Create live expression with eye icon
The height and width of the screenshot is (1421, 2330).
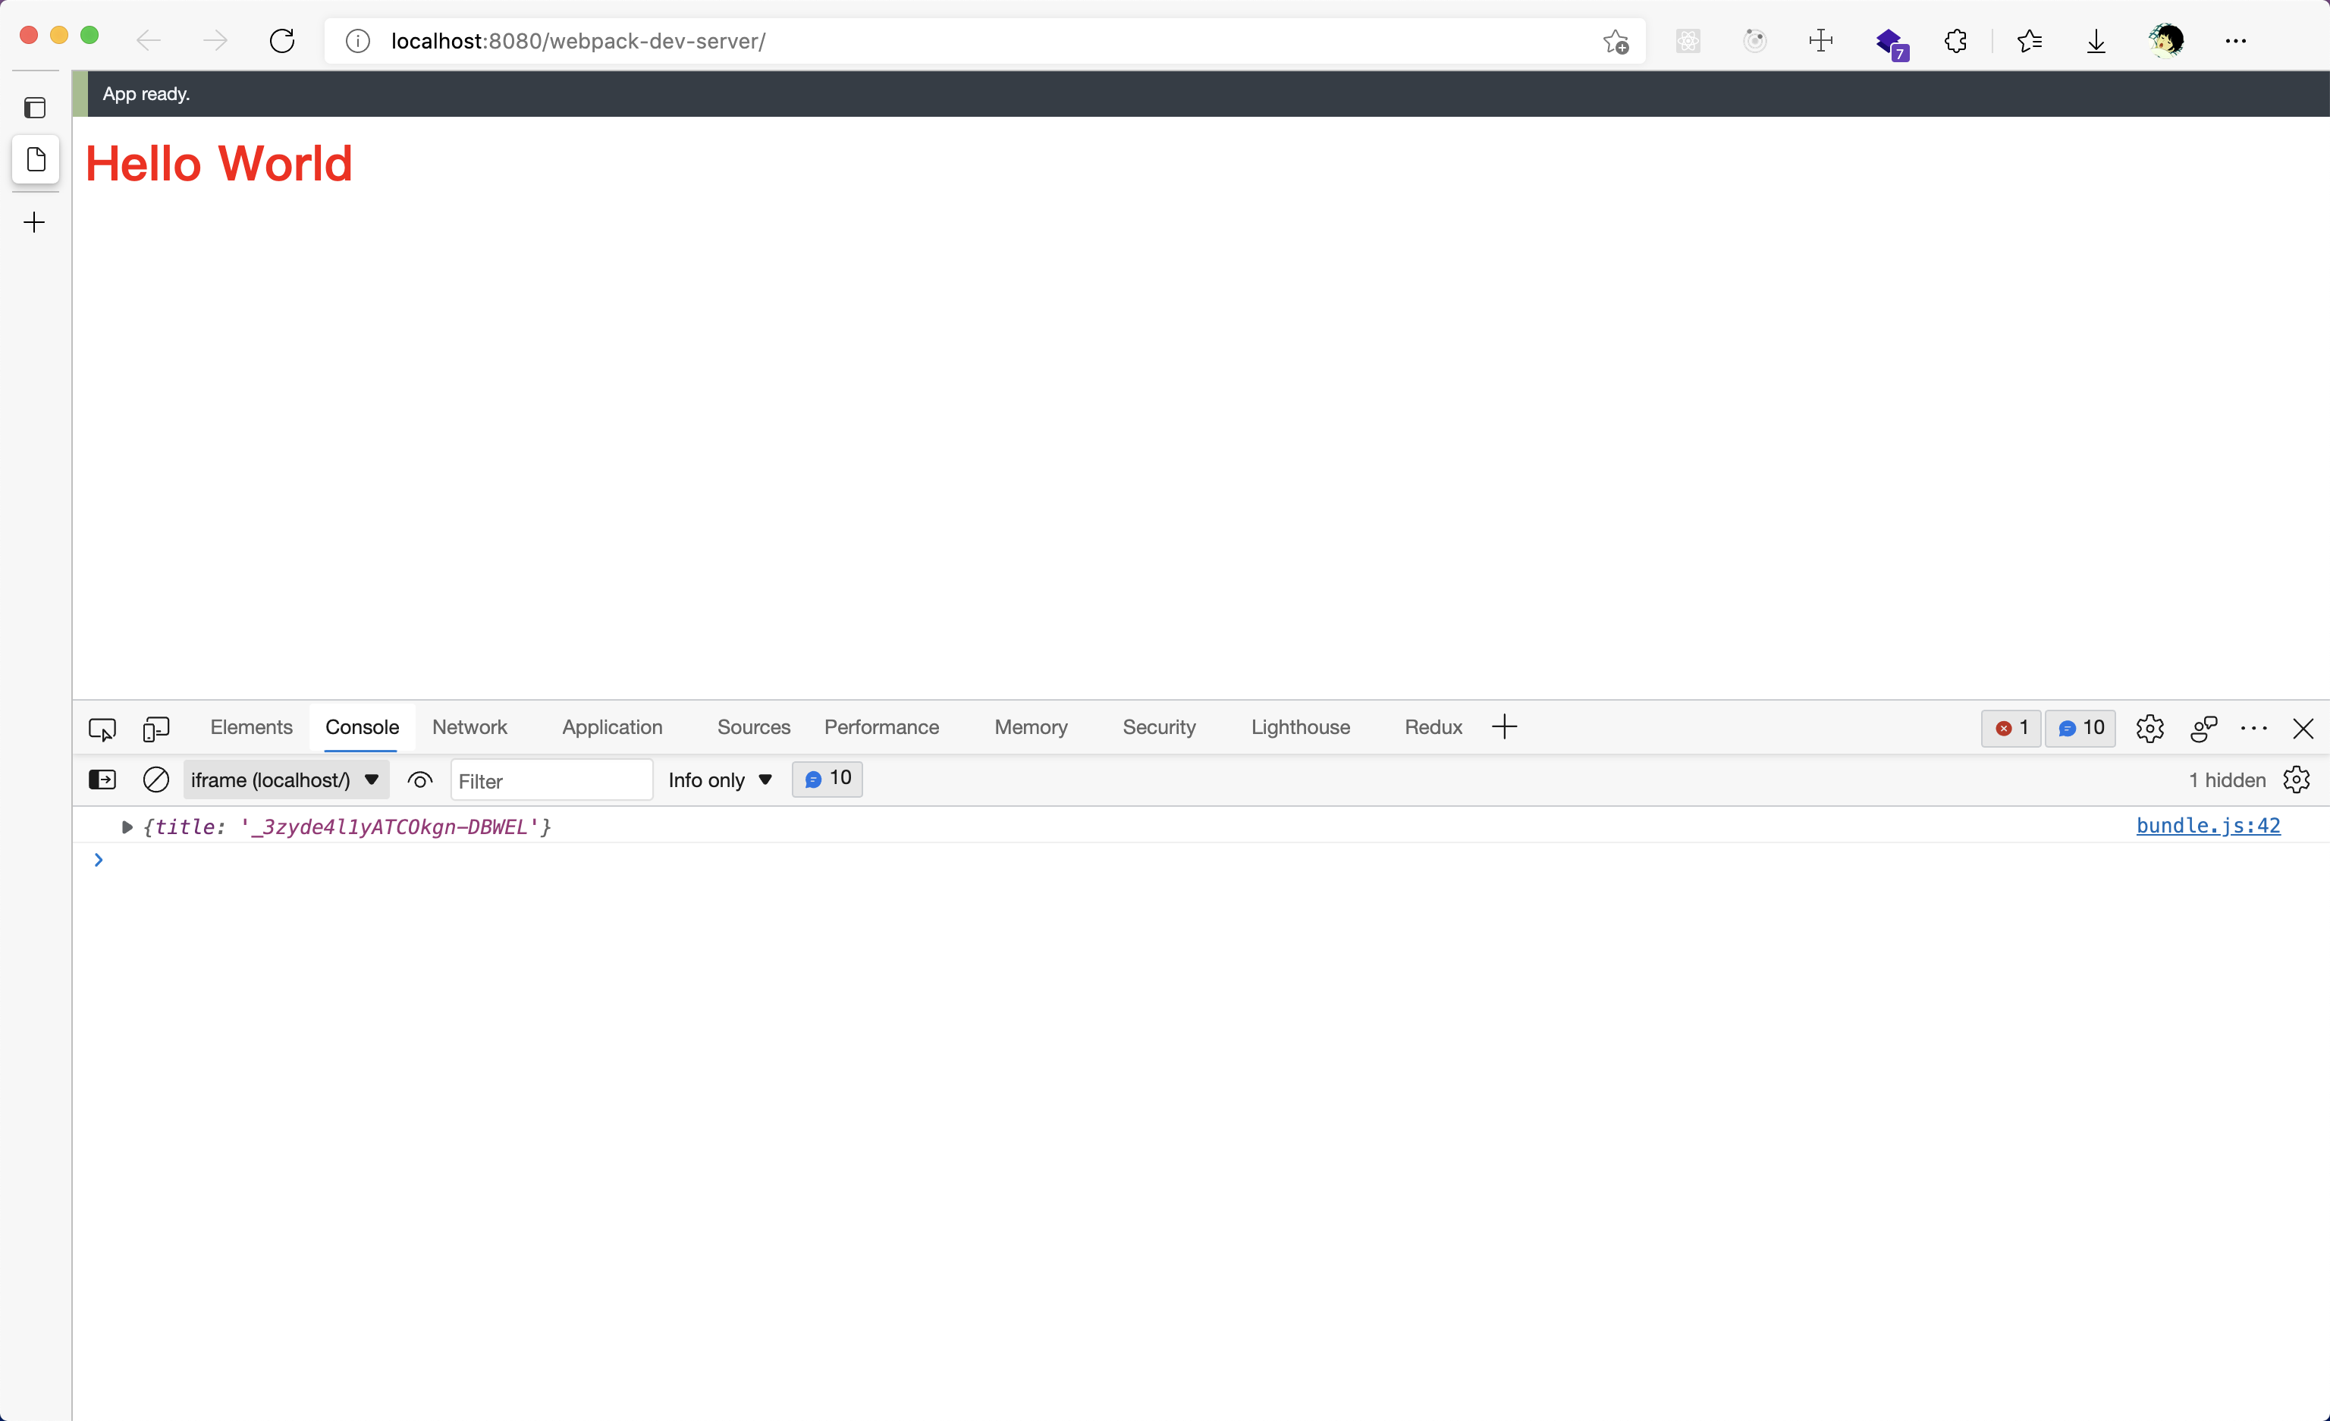click(x=420, y=780)
